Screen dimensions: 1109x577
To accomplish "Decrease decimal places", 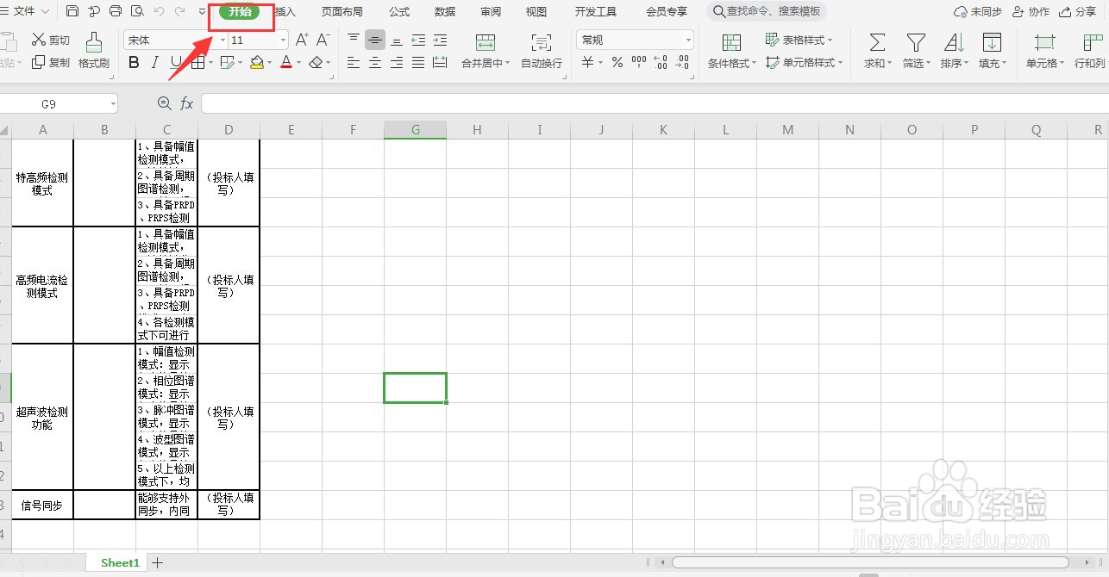I will (682, 62).
